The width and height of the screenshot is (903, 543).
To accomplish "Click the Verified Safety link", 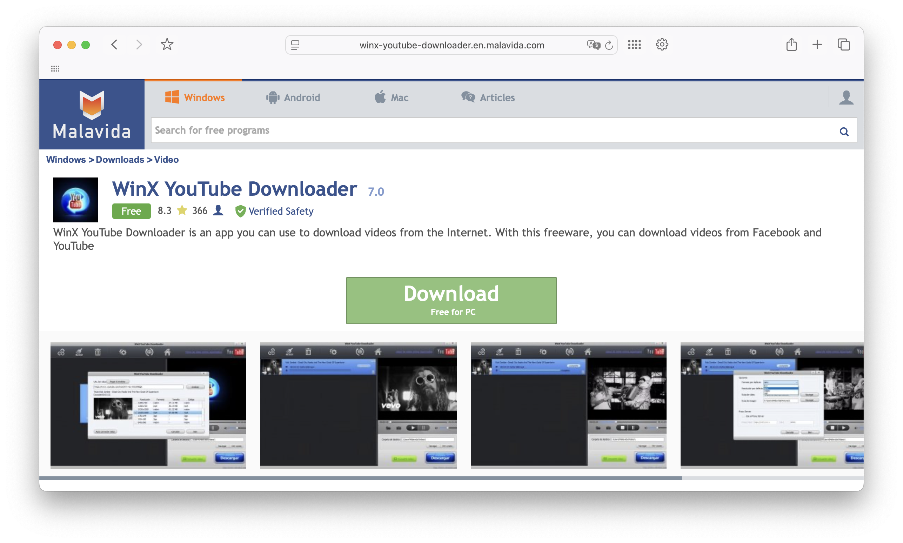I will coord(281,211).
